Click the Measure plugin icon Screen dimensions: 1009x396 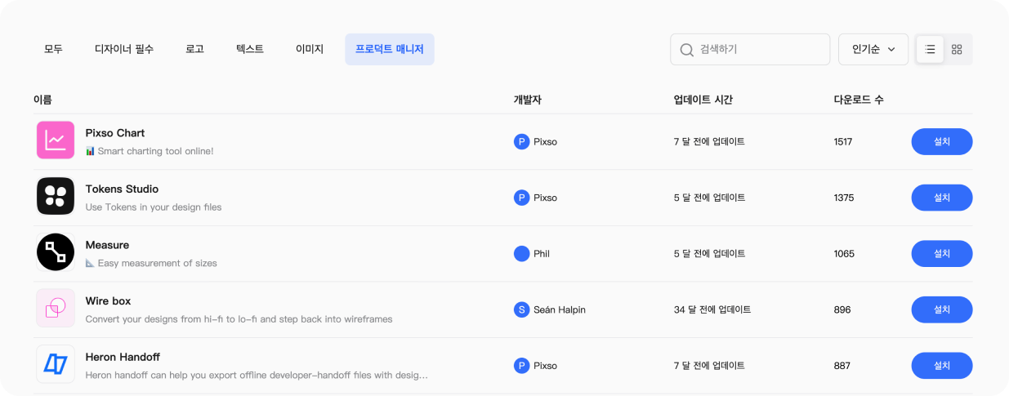click(56, 252)
